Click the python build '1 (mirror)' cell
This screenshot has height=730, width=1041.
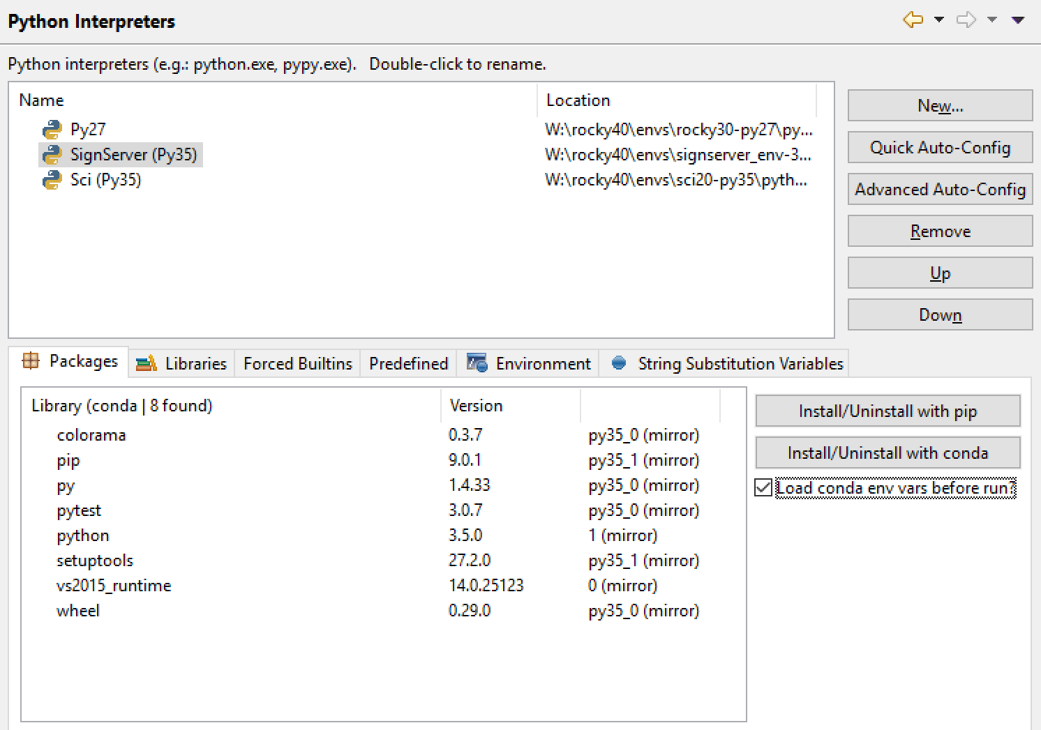[623, 535]
